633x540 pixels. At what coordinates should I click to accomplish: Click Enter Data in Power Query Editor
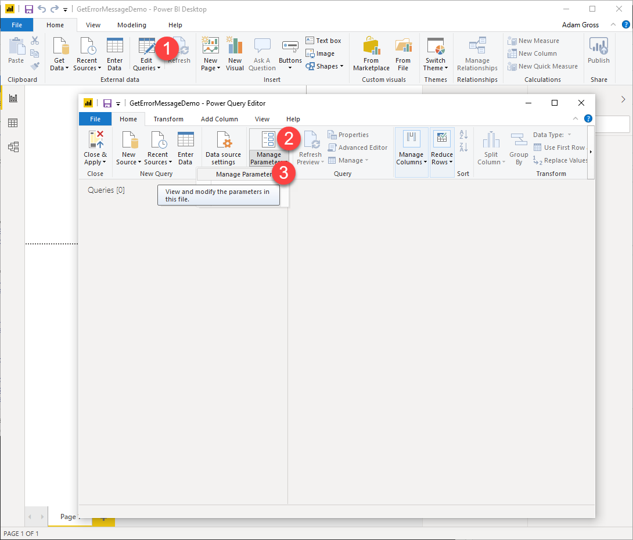[186, 148]
